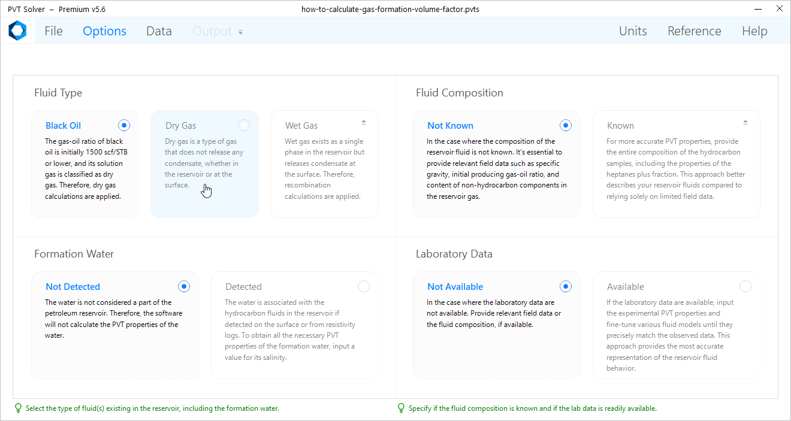Click the lightbulb hint icon for fluid composition
This screenshot has height=421, width=791.
[x=401, y=408]
